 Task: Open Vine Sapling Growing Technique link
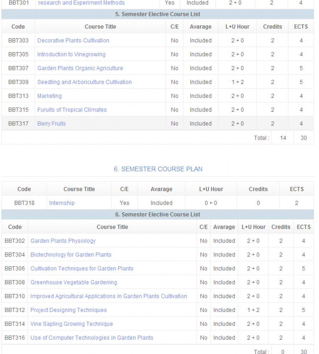click(72, 324)
